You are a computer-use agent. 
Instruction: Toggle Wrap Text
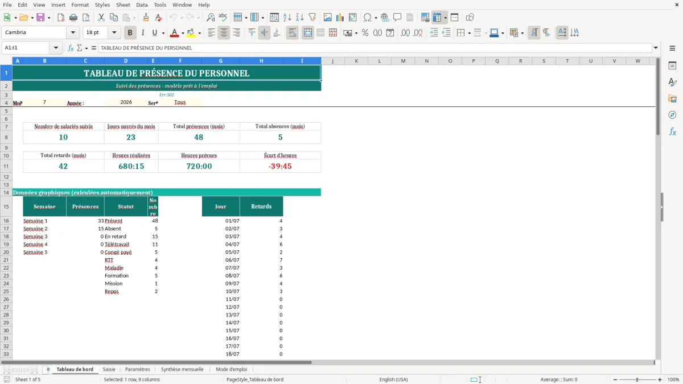click(x=293, y=33)
